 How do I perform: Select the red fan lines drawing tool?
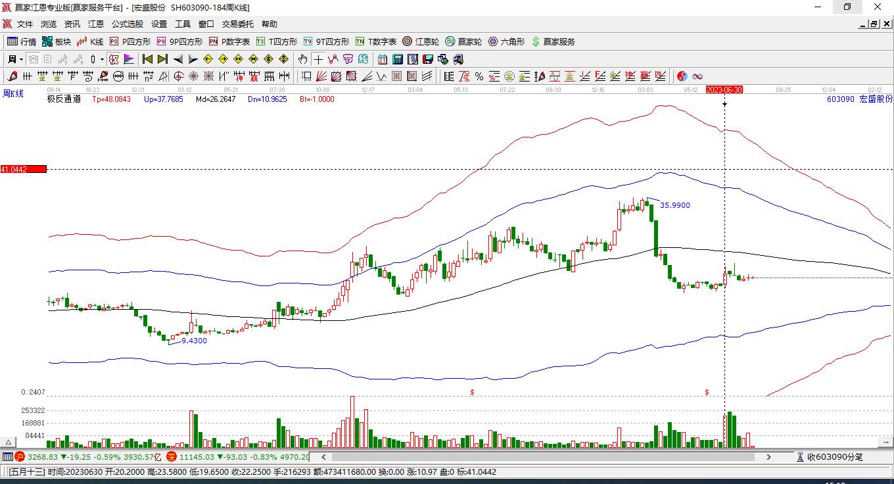(x=321, y=76)
